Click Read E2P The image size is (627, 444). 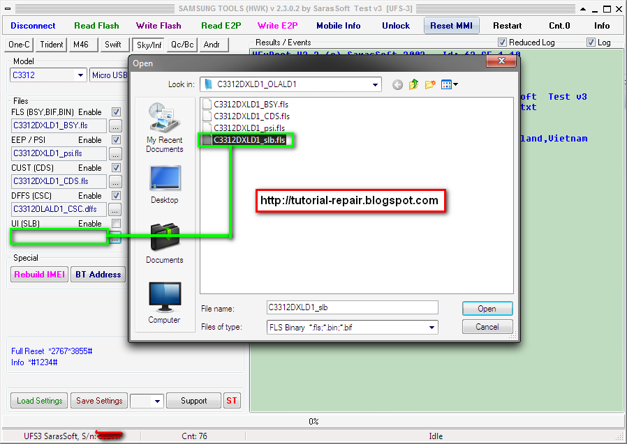pos(221,26)
